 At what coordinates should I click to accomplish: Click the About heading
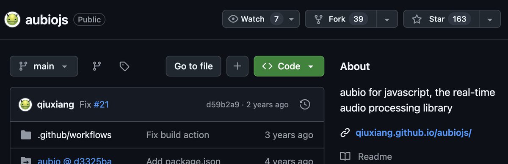pos(355,66)
